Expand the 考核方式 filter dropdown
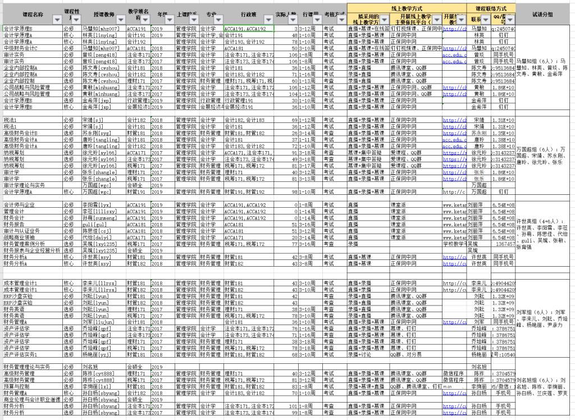 (341, 20)
